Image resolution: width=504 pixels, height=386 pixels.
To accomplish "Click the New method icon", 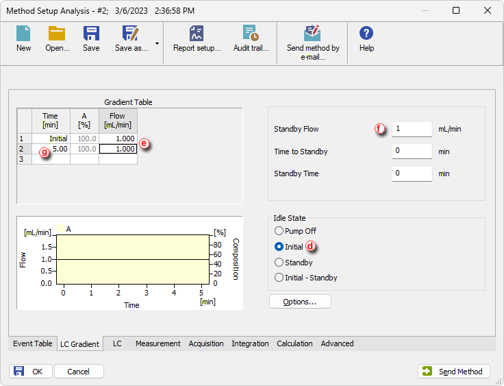I will click(x=23, y=34).
